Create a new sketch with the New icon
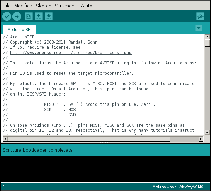The image size is (211, 191). (28, 17)
